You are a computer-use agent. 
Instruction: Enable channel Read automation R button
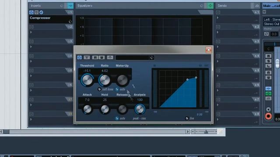pos(268,73)
